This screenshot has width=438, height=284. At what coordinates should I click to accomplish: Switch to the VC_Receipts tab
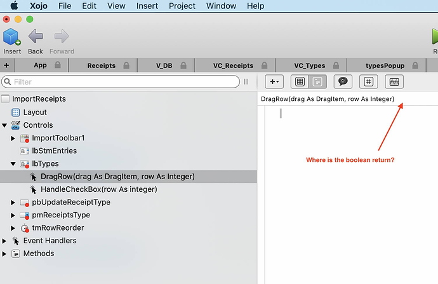tap(233, 65)
